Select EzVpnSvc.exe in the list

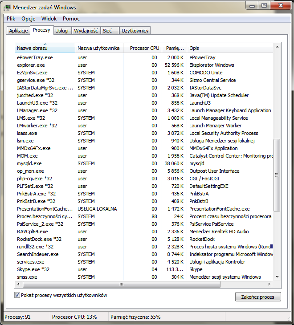tap(144, 73)
